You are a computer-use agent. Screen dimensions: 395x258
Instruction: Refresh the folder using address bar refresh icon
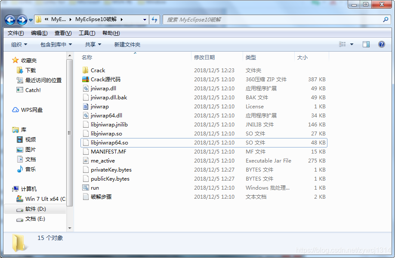pyautogui.click(x=154, y=19)
